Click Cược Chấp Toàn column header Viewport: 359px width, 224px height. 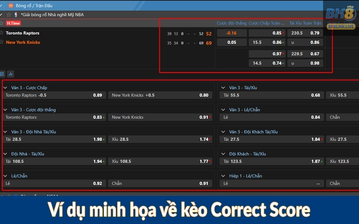[x=267, y=23]
